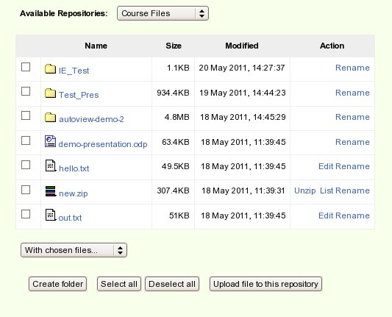Tick the checkbox for IE_Test
Viewport: 392px width, 317px height.
tap(26, 67)
